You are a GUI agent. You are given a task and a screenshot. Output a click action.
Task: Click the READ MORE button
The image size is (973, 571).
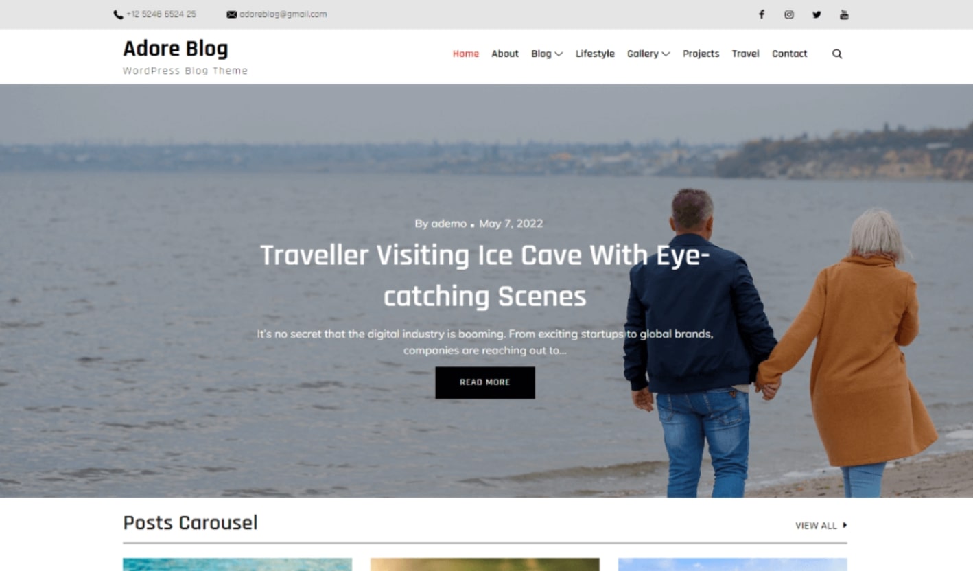485,382
